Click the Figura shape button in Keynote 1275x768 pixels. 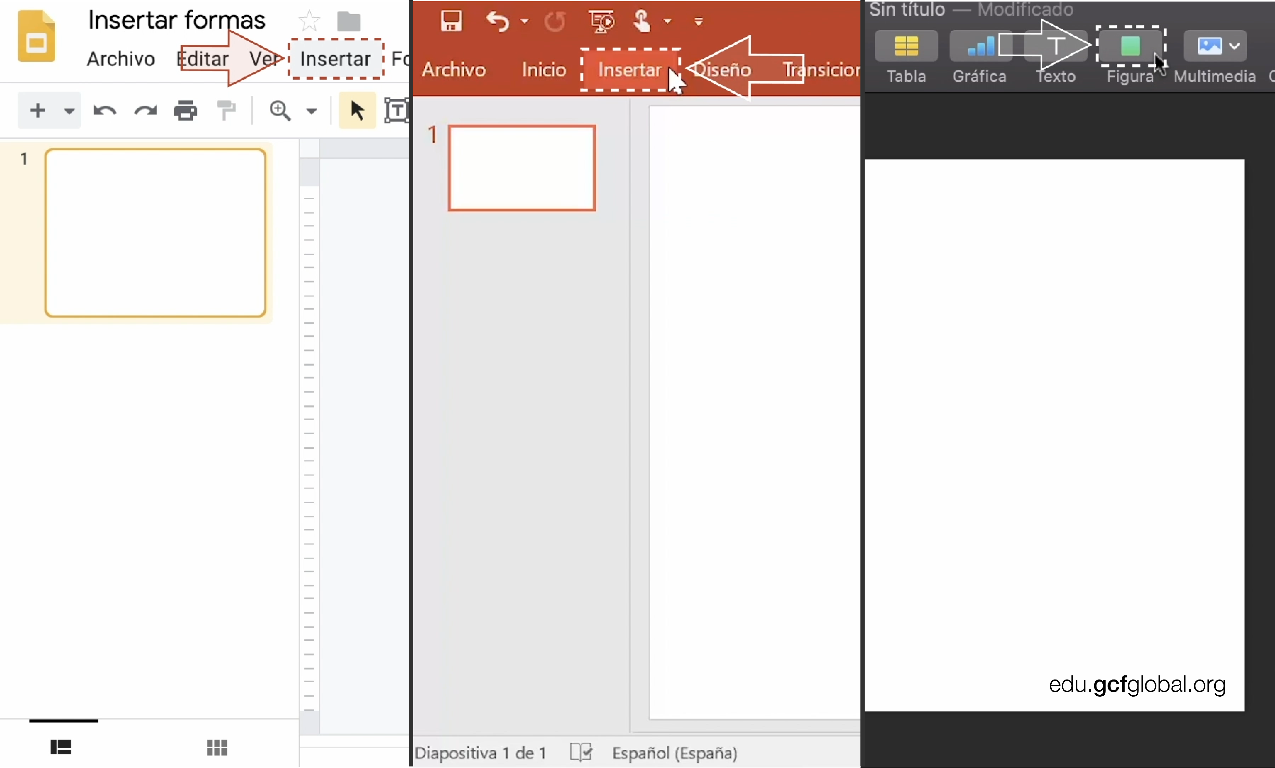pyautogui.click(x=1130, y=46)
